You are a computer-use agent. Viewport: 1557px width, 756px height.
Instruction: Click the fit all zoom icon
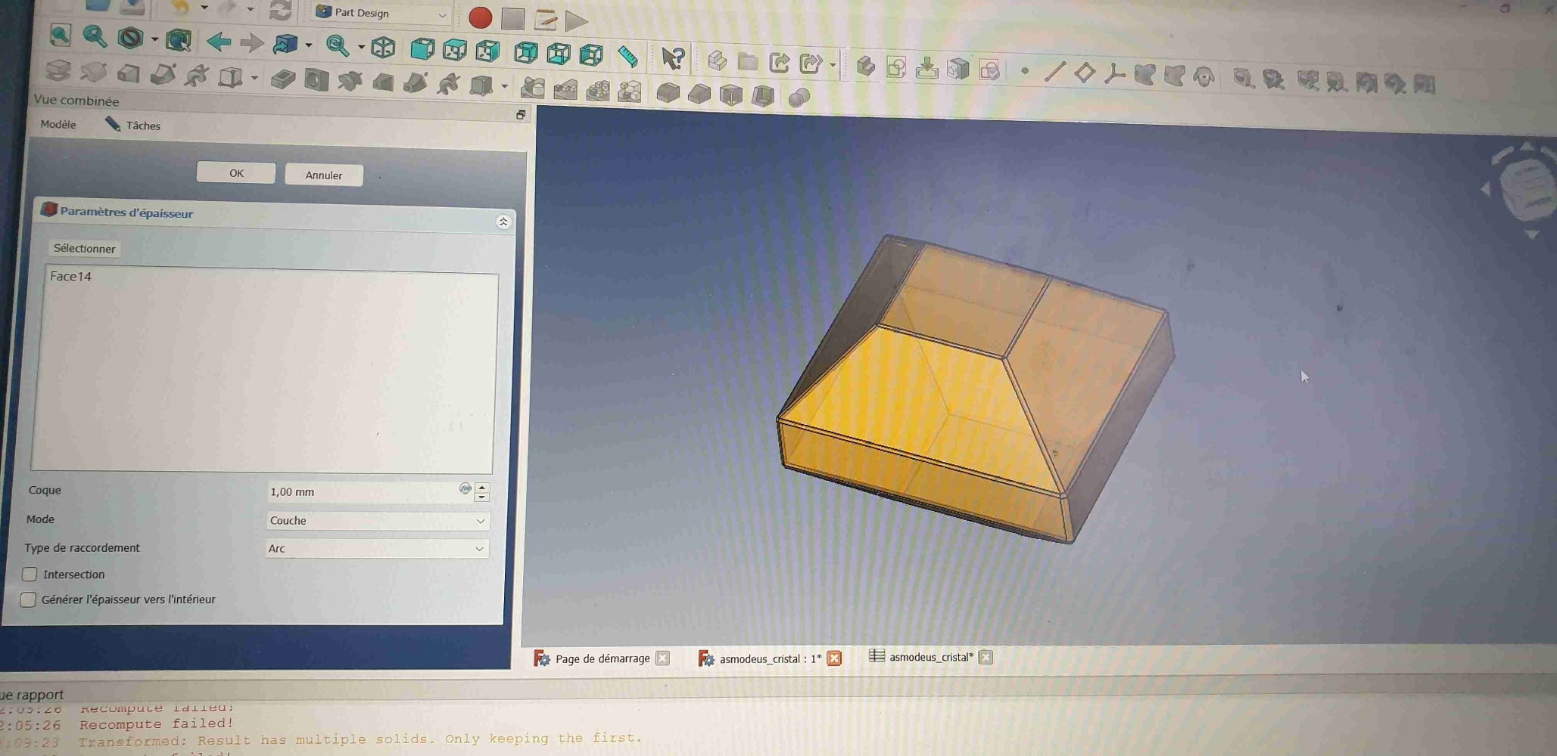(x=61, y=36)
